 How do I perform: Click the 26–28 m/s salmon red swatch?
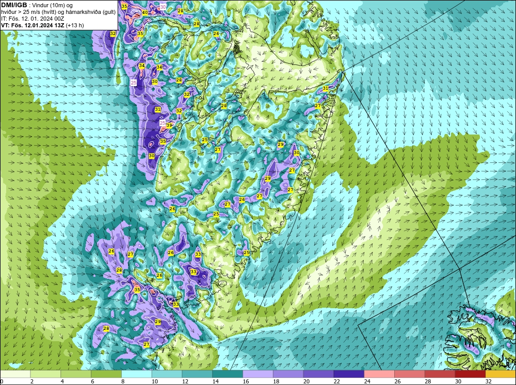point(410,374)
